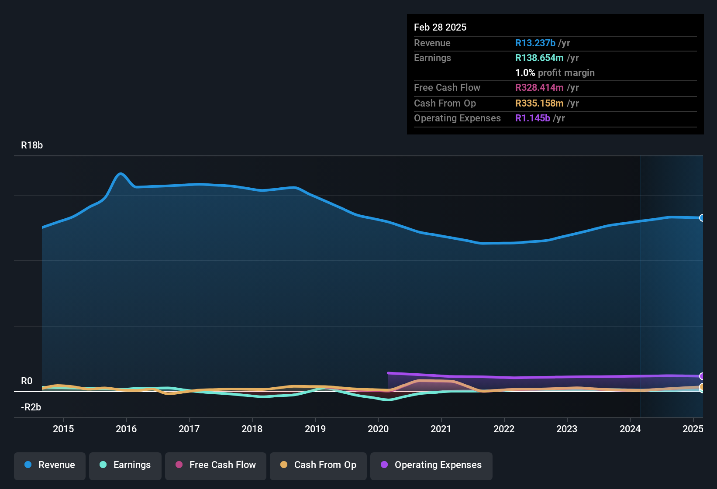
Task: Click the 1.0% profit margin text
Action: point(555,72)
